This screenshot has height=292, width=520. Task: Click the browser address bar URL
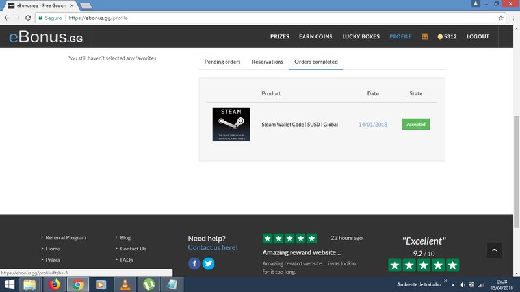coord(98,18)
